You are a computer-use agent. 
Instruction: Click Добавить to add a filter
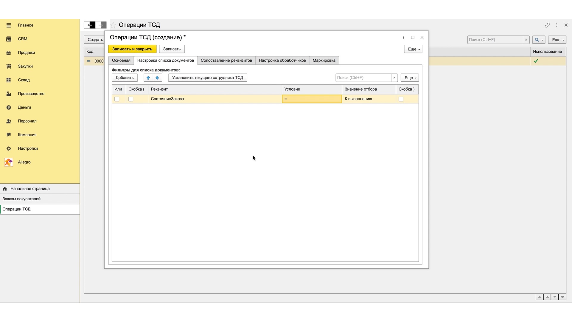coord(125,78)
